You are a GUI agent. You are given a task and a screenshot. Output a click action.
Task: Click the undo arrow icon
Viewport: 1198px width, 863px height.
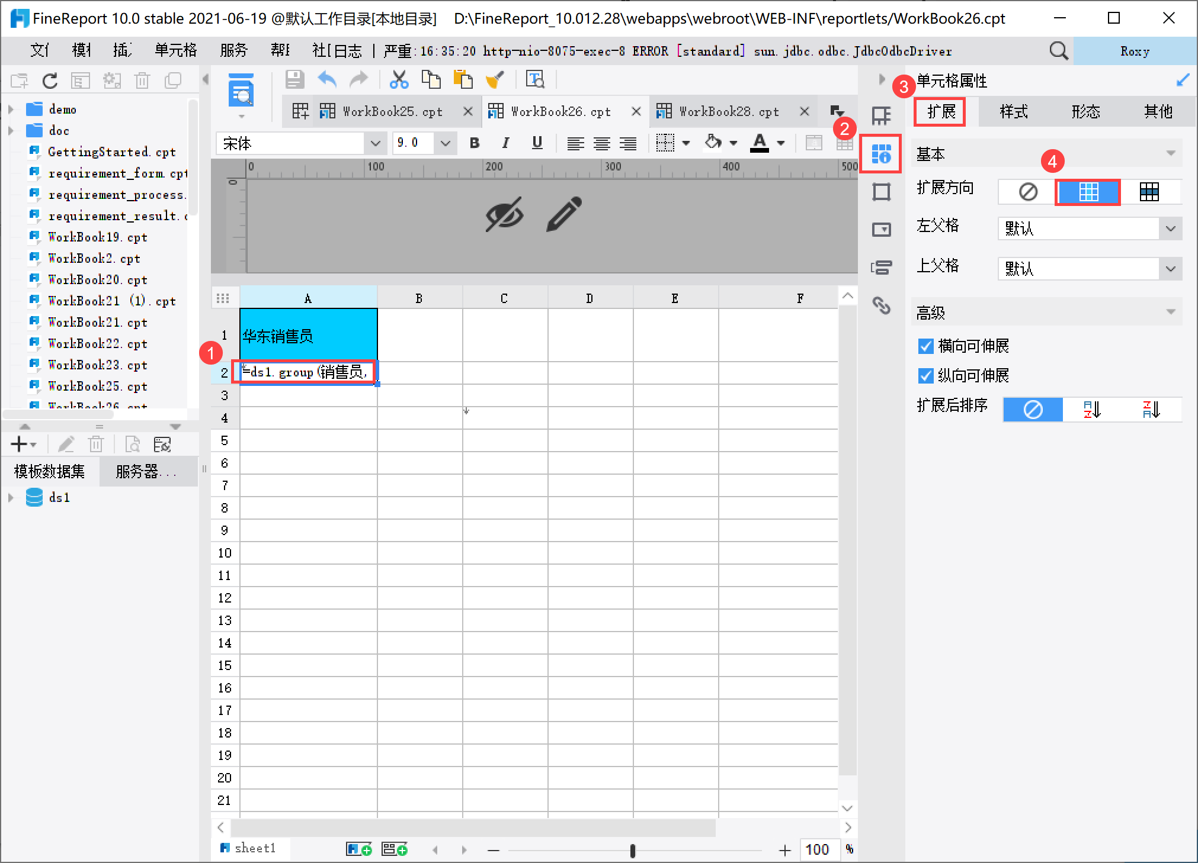(x=327, y=79)
